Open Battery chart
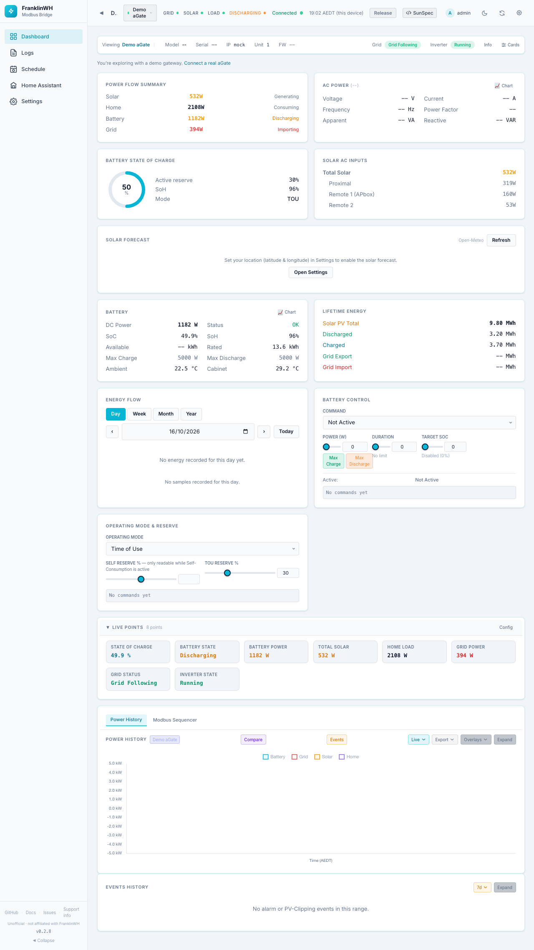Screen dimensions: 534x950 click(x=287, y=312)
